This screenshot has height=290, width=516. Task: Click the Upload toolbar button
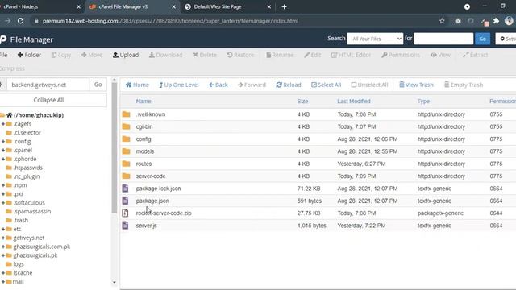126,55
